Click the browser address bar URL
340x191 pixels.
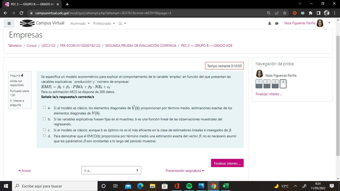coord(103,13)
